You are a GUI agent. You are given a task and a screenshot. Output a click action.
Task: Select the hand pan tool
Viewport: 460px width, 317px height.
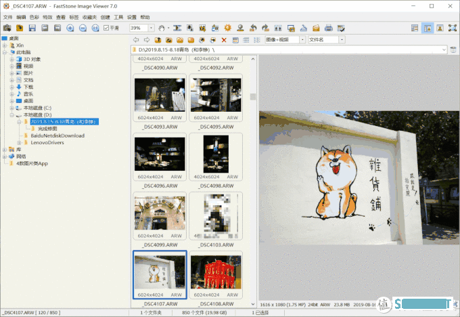pyautogui.click(x=162, y=28)
